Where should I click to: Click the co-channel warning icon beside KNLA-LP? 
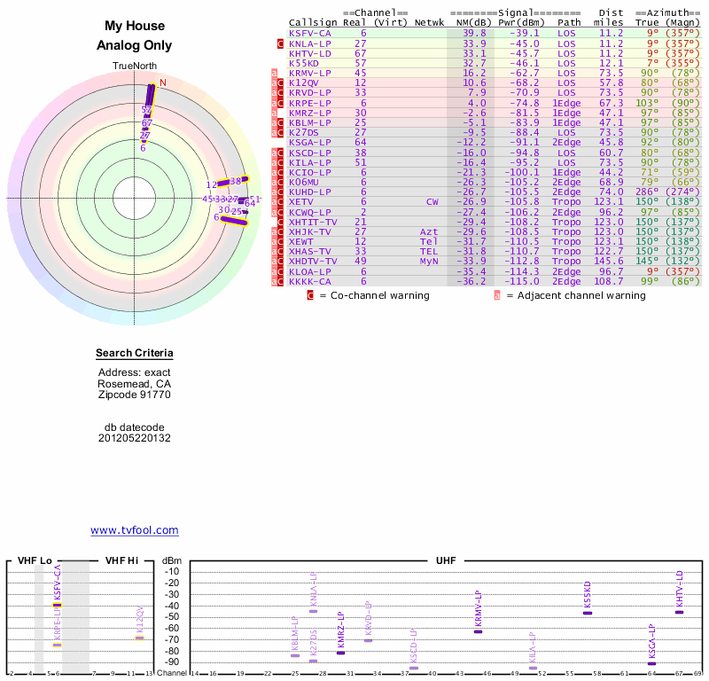280,43
